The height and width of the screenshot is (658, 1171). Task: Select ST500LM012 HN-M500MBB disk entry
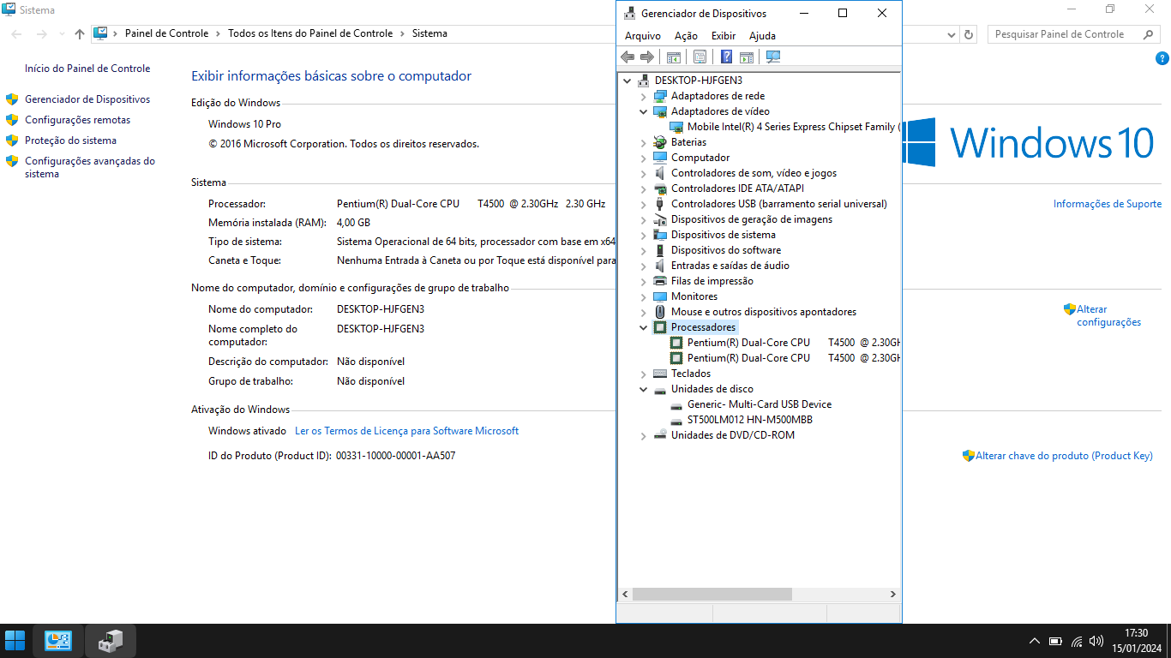tap(749, 420)
